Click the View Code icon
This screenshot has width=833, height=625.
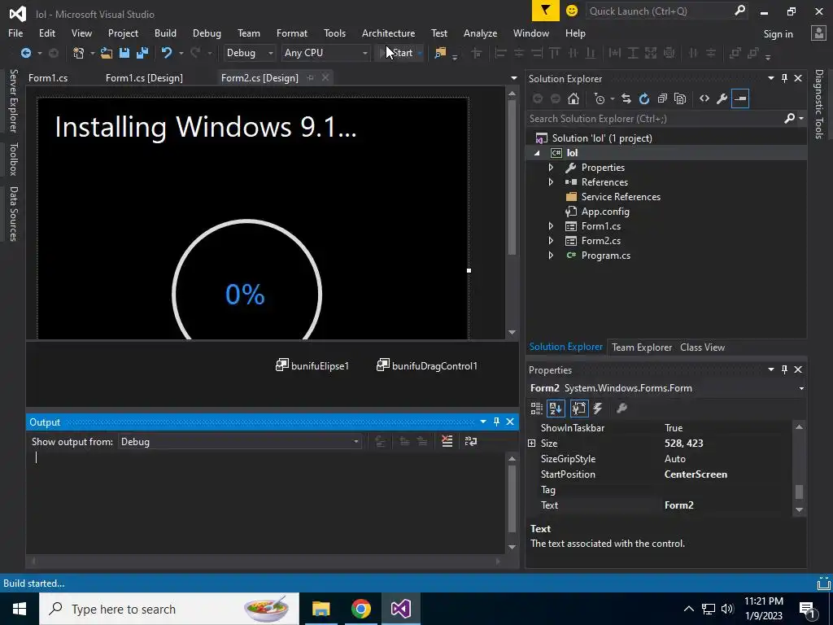704,98
